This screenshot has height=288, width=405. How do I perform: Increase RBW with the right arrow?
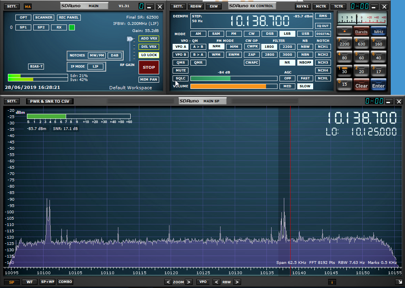(237, 282)
